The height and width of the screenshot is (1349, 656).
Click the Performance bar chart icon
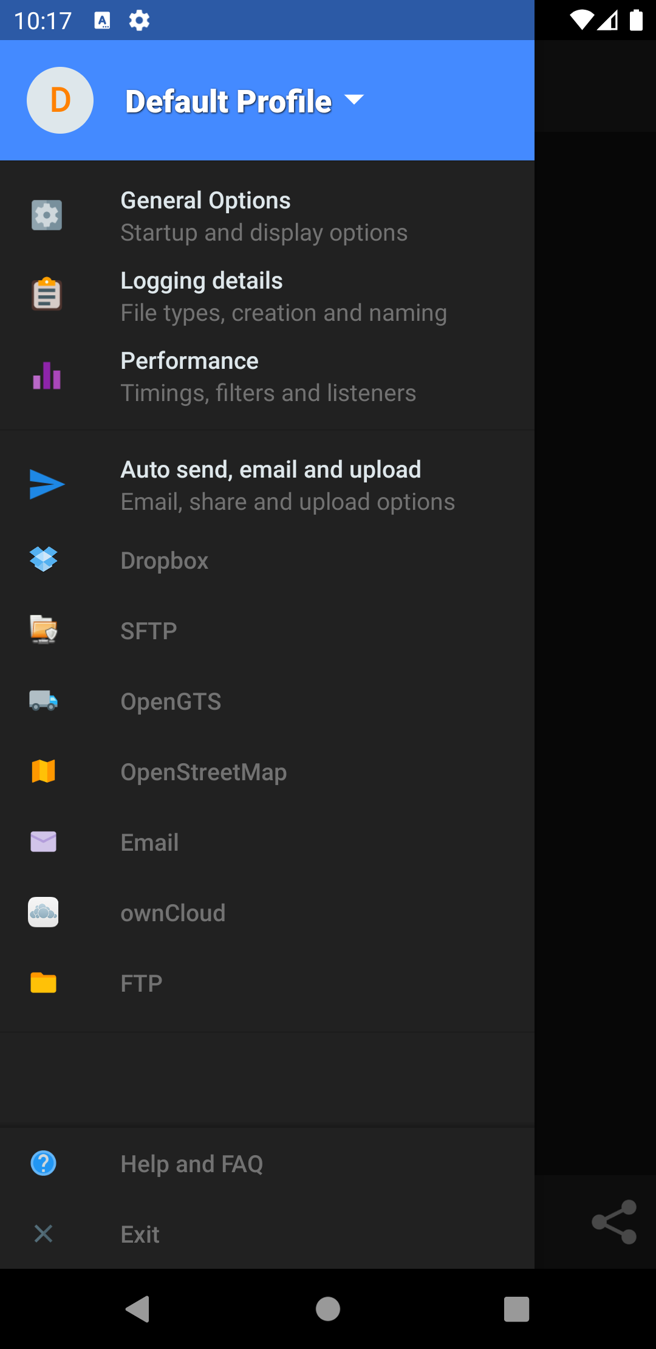[47, 376]
